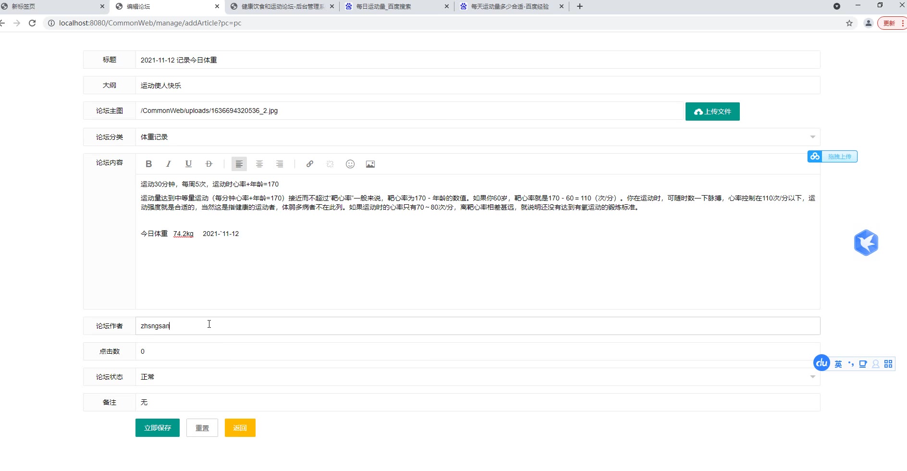Click the 论坛主图 path field

[409, 111]
